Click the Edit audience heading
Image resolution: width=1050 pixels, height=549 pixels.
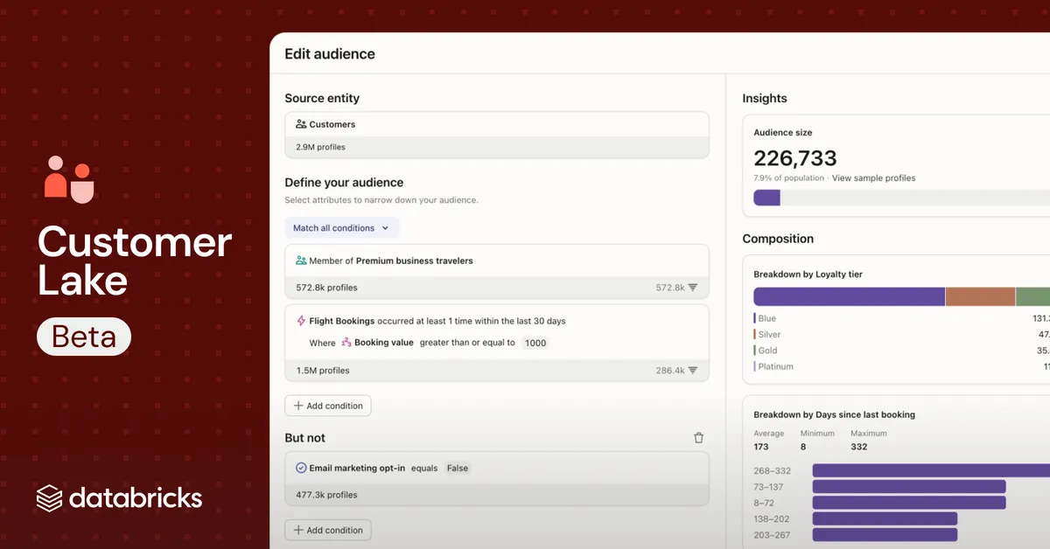pos(330,54)
